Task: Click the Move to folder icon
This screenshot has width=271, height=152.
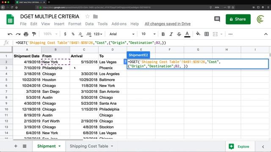Action: (95, 16)
